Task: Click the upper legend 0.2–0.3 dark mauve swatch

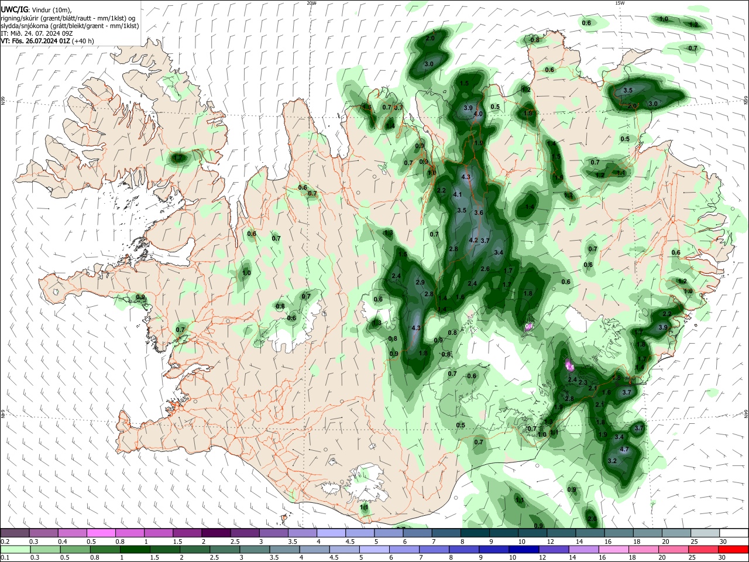Action: coord(15,533)
